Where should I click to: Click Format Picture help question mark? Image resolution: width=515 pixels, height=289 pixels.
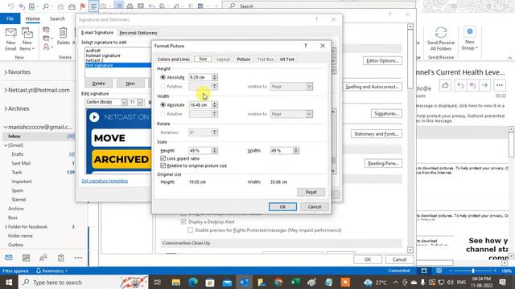(x=306, y=46)
